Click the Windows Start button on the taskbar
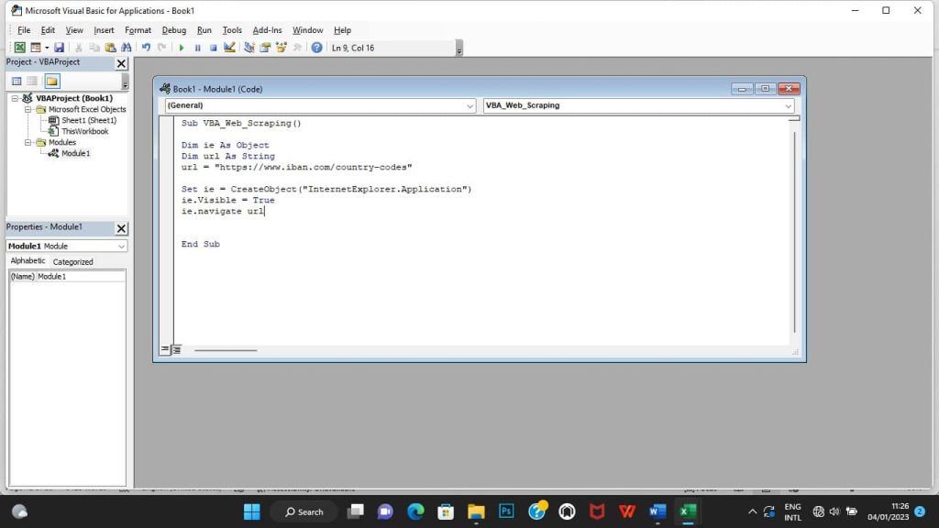 (252, 511)
